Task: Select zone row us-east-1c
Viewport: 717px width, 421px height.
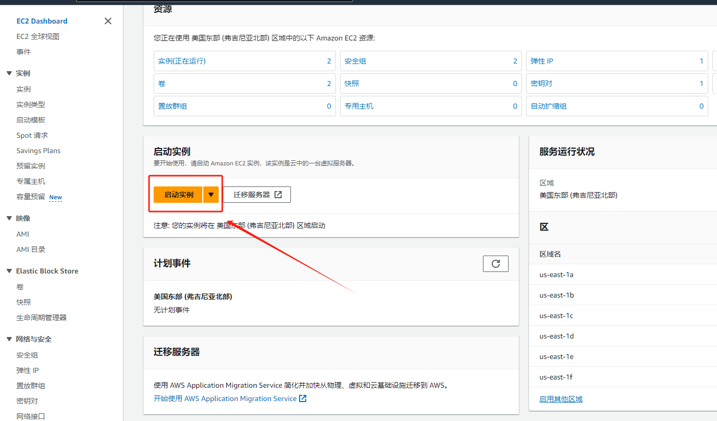Action: 623,315
